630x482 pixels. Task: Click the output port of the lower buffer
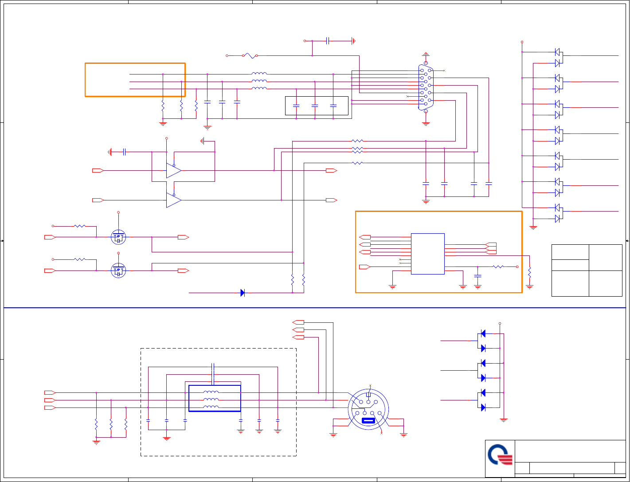(331, 200)
